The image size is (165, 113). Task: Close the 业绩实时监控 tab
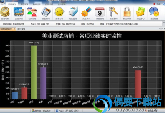coord(14,29)
